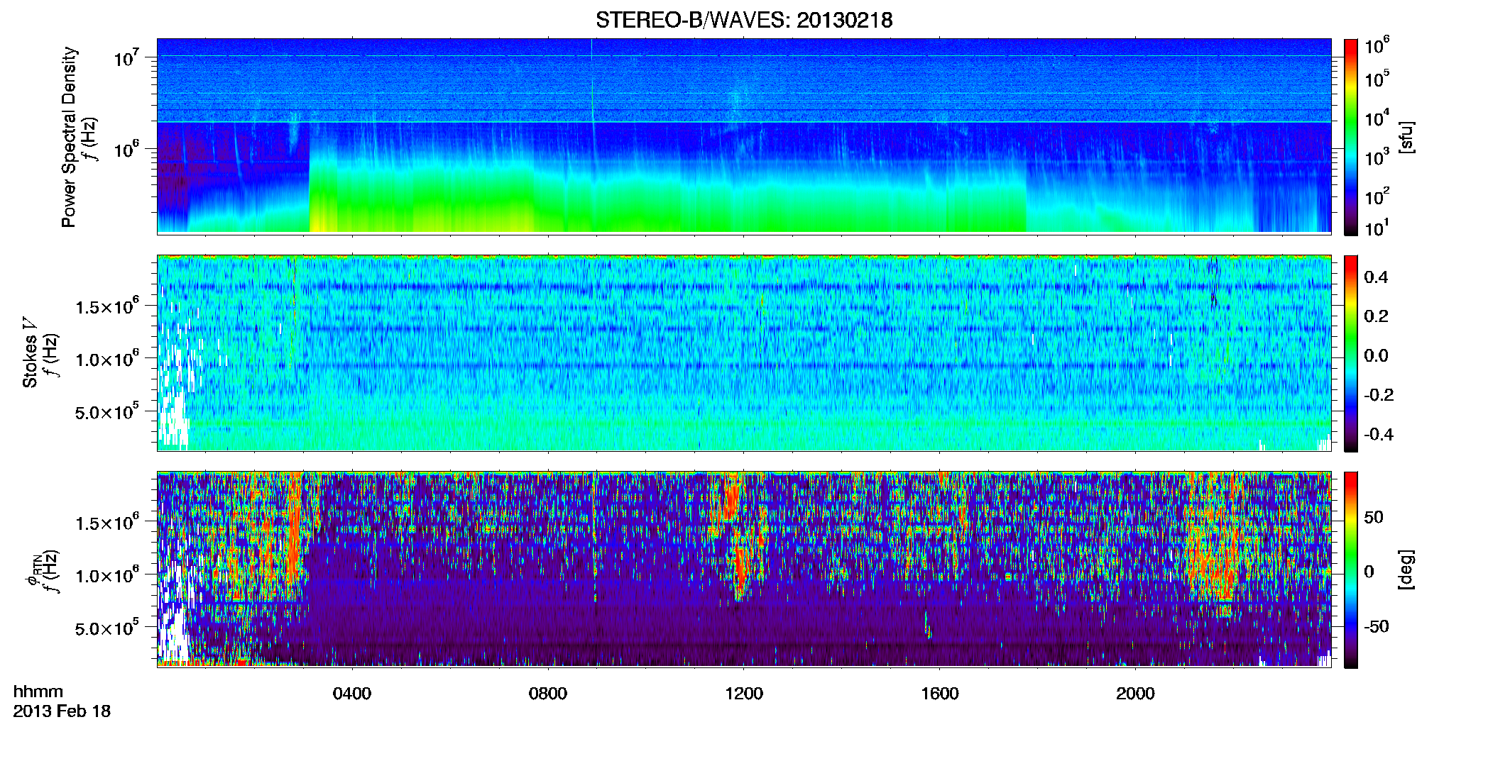1488x766 pixels.
Task: Click the 0800 time tick label
Action: click(x=548, y=694)
